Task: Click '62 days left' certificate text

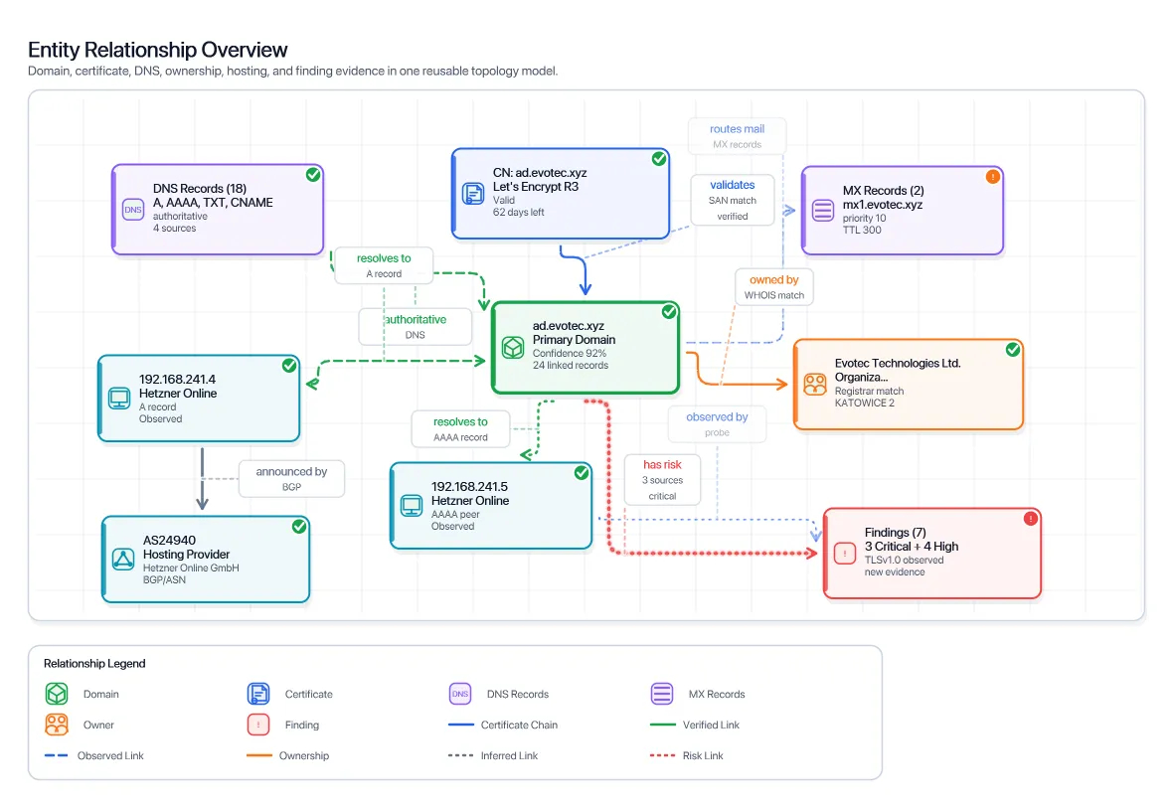Action: pyautogui.click(x=519, y=213)
